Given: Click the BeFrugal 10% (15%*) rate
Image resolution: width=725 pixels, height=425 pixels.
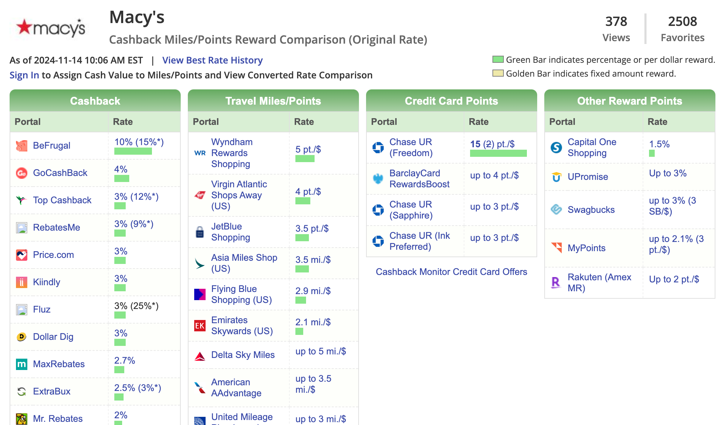Looking at the screenshot, I should (x=139, y=142).
